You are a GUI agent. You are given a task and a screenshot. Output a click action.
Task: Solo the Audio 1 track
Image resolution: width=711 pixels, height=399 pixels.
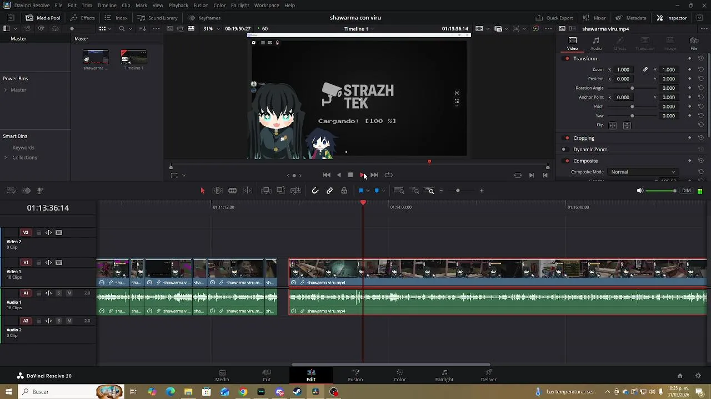click(x=59, y=293)
